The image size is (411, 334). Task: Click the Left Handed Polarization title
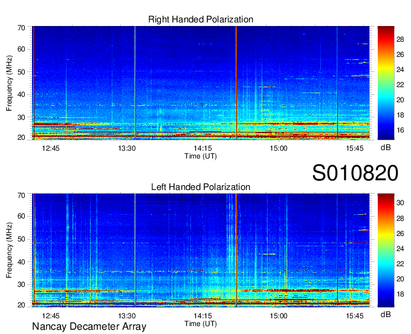click(201, 187)
